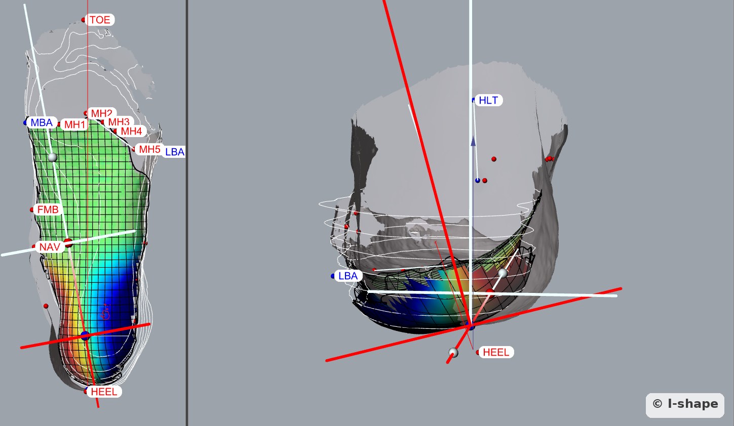Select the NAV landmark label

click(50, 247)
